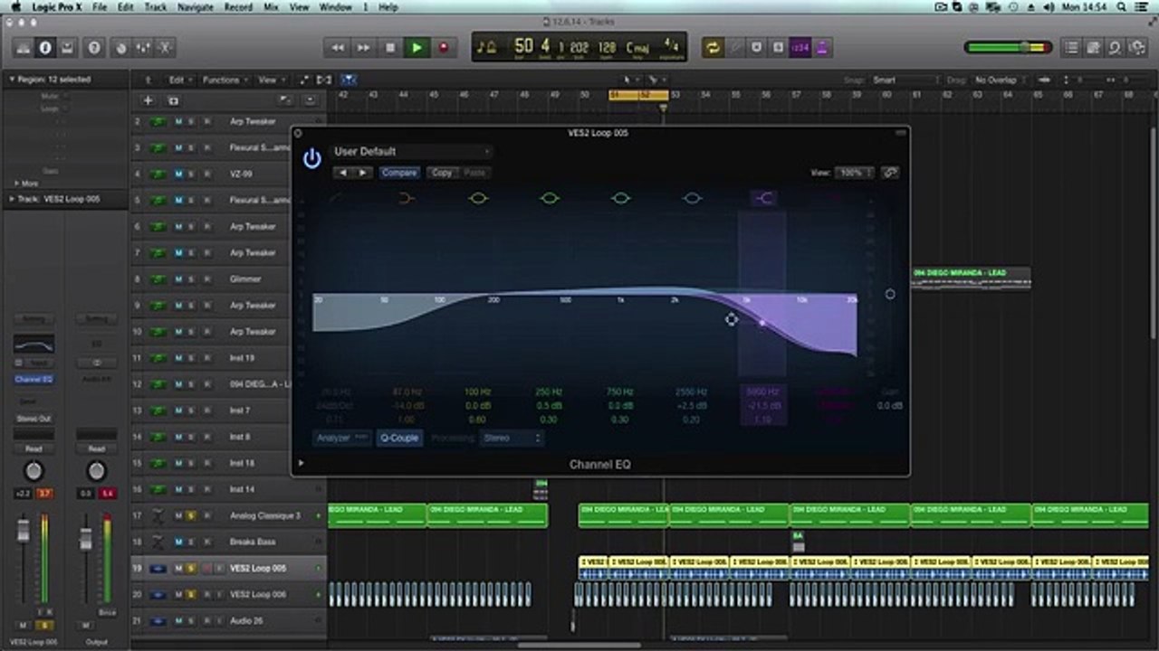This screenshot has width=1159, height=651.
Task: Open the Media Browser icon
Action: click(1137, 47)
